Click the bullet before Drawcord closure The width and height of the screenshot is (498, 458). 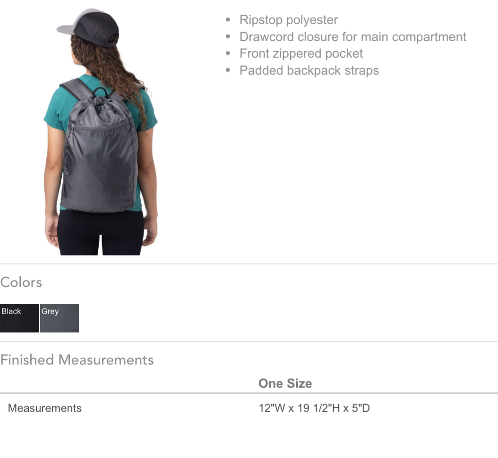(228, 36)
